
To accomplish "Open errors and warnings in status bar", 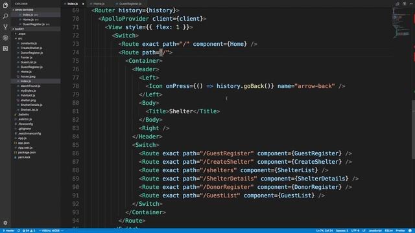I will click(x=29, y=230).
